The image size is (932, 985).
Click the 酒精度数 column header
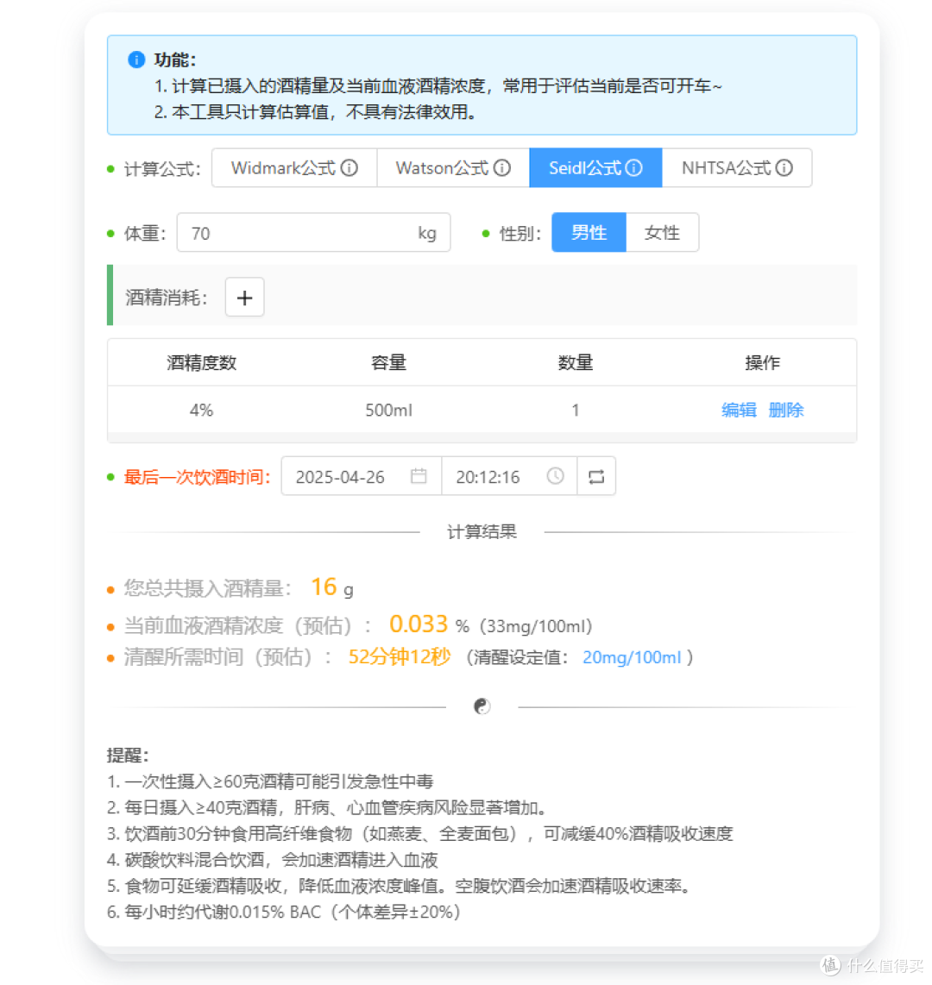pos(201,362)
